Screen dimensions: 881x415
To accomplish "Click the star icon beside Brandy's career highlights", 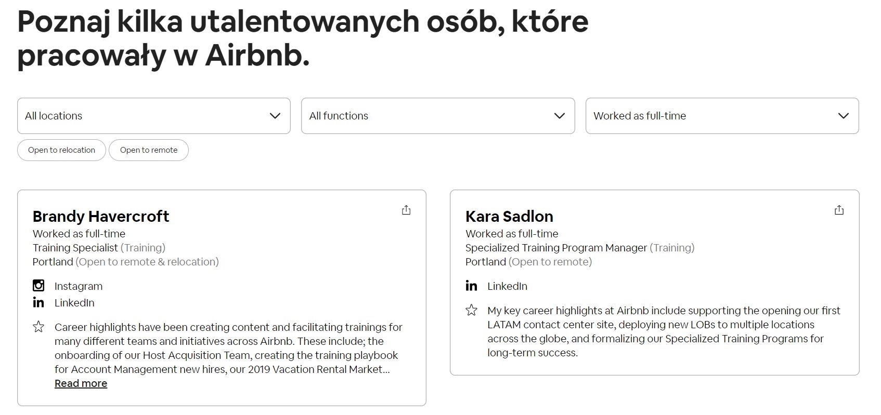I will (38, 327).
